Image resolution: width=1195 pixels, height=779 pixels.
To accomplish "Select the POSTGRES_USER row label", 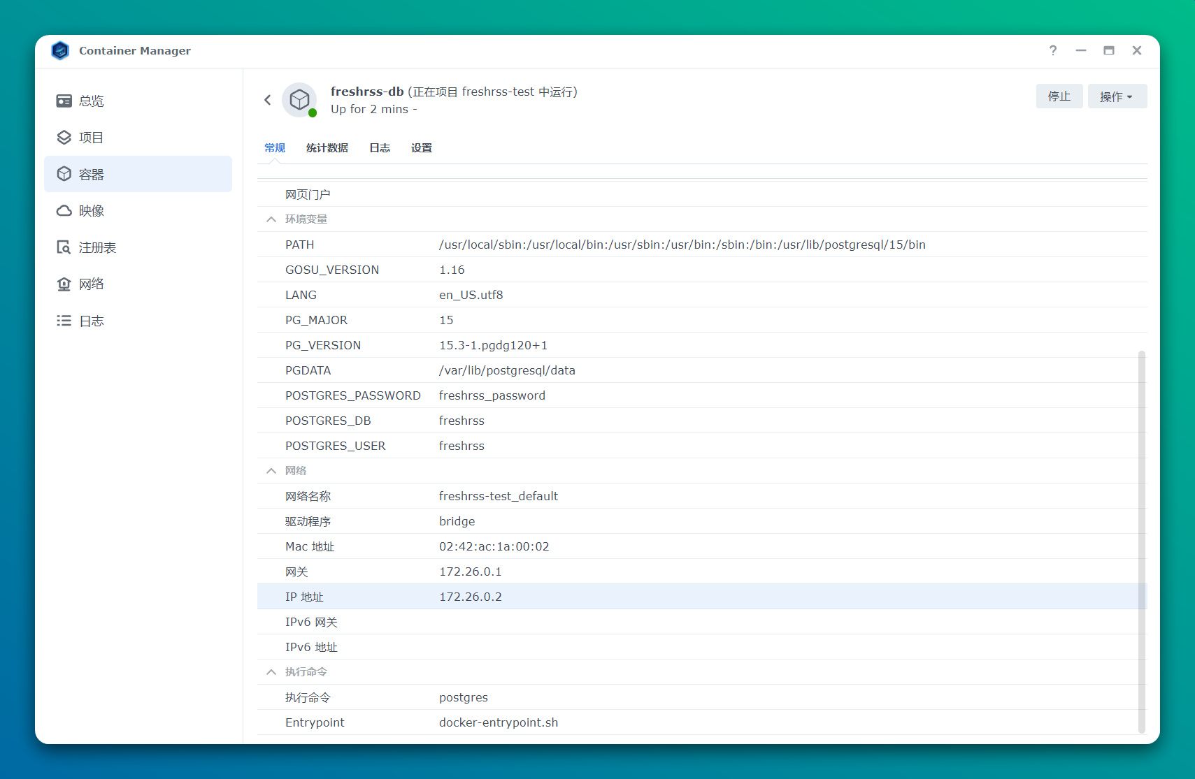I will (x=336, y=446).
